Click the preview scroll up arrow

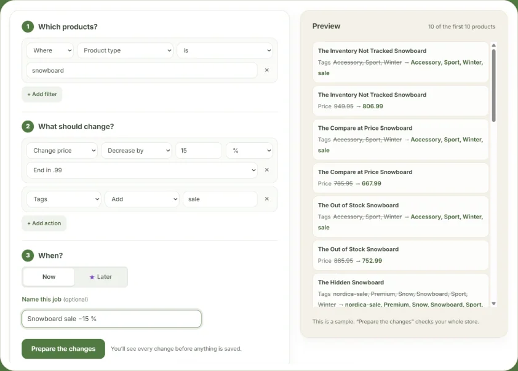coord(493,46)
